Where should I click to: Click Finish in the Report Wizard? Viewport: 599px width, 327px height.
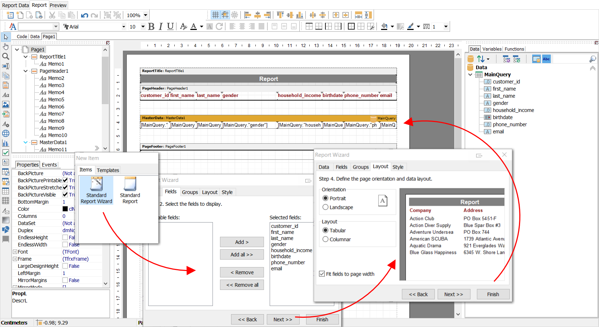pos(493,294)
